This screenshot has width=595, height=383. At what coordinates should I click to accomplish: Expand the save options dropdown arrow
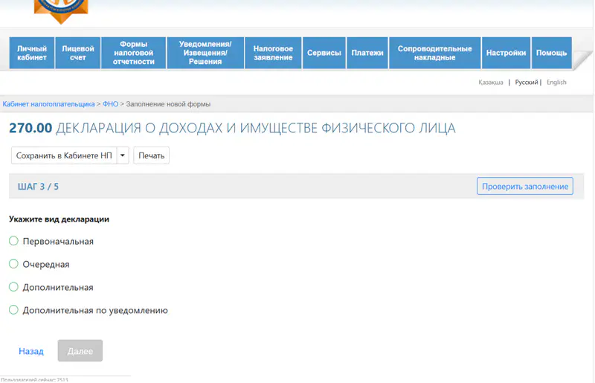(x=123, y=155)
